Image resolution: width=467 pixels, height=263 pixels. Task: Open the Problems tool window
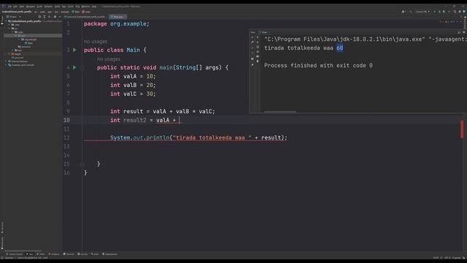coord(54,254)
